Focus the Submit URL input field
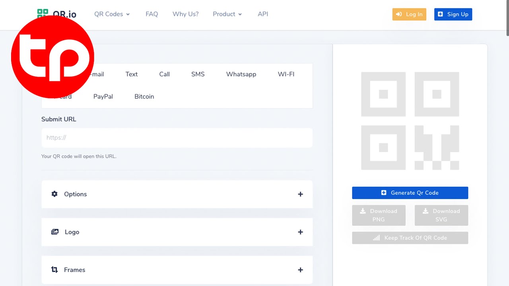The image size is (509, 286). coord(177,138)
